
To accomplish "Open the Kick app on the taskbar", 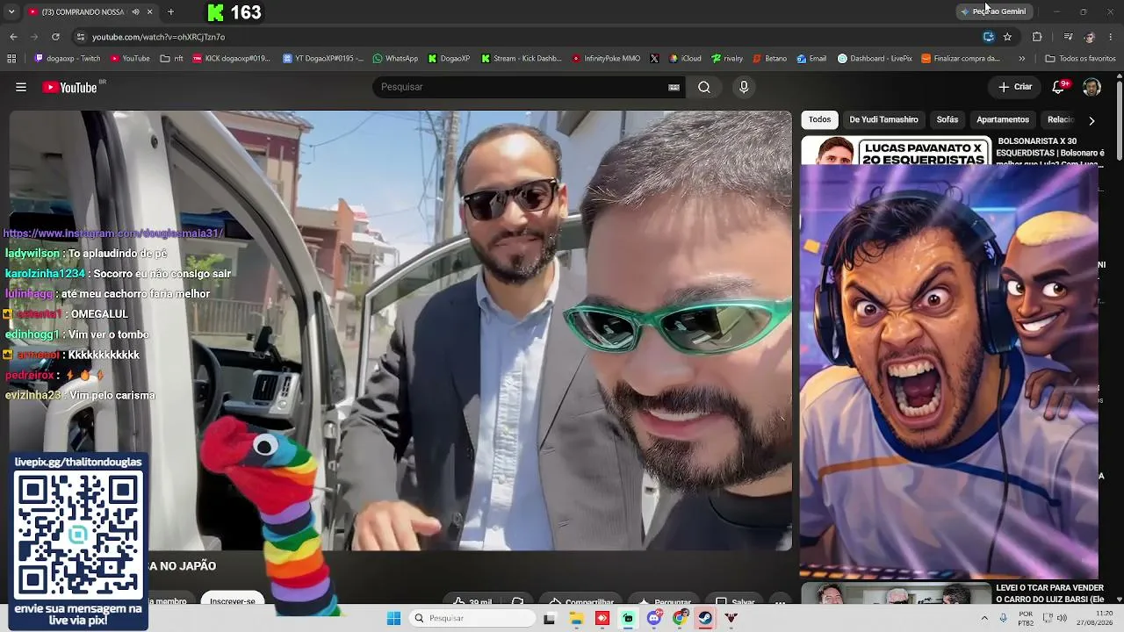I will coord(628,618).
